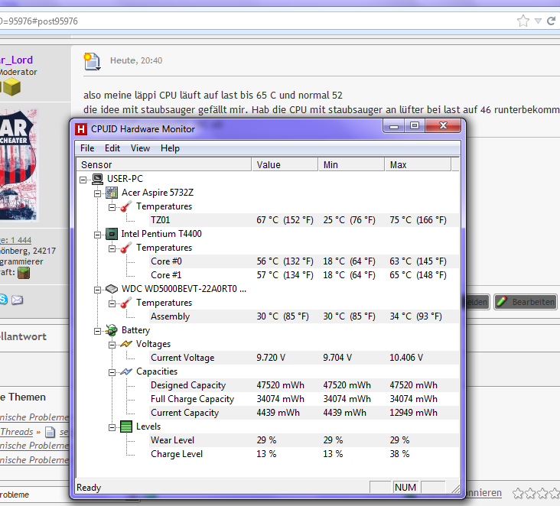This screenshot has height=506, width=560.
Task: Click the Battery icon in tree
Action: [x=112, y=330]
